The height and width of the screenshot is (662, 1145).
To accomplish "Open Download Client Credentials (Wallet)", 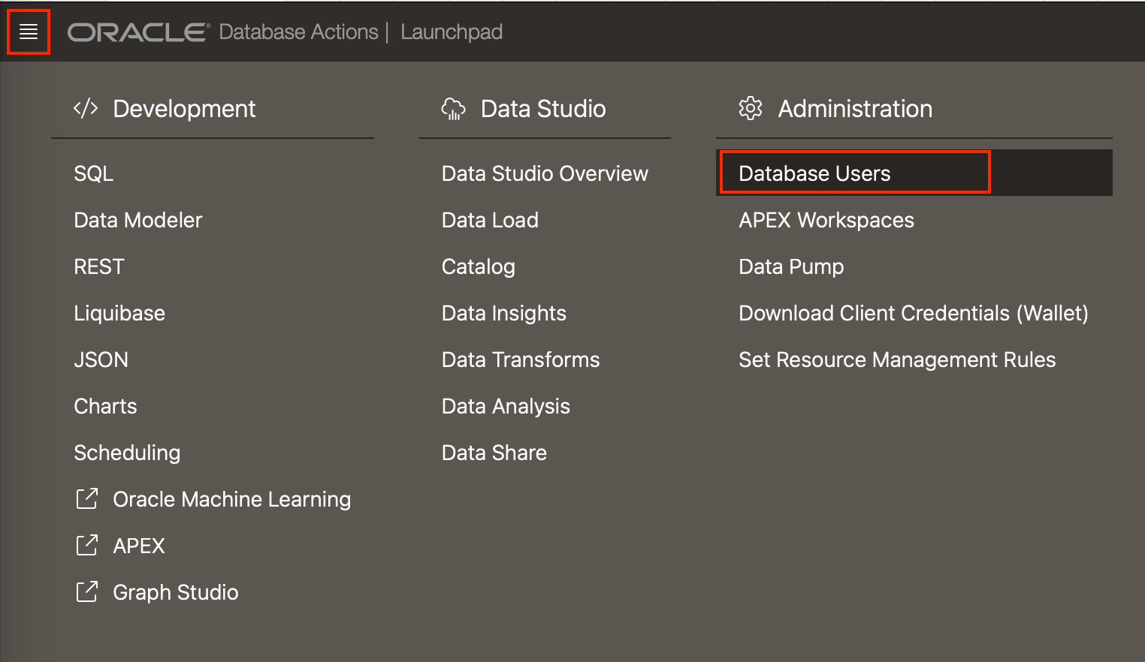I will (x=913, y=313).
